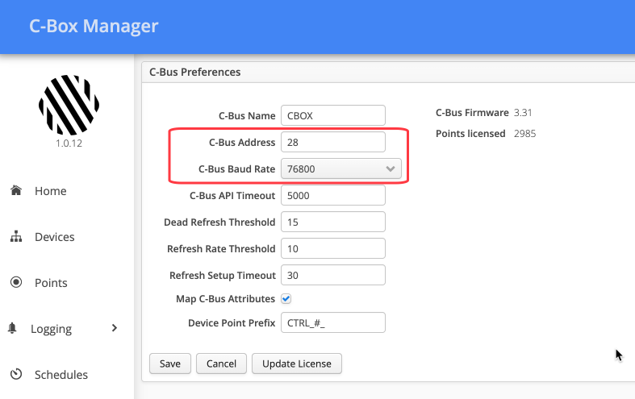
Task: Click the Logging bell icon
Action: [x=13, y=329]
